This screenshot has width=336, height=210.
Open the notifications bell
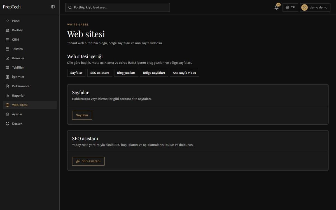click(x=277, y=7)
